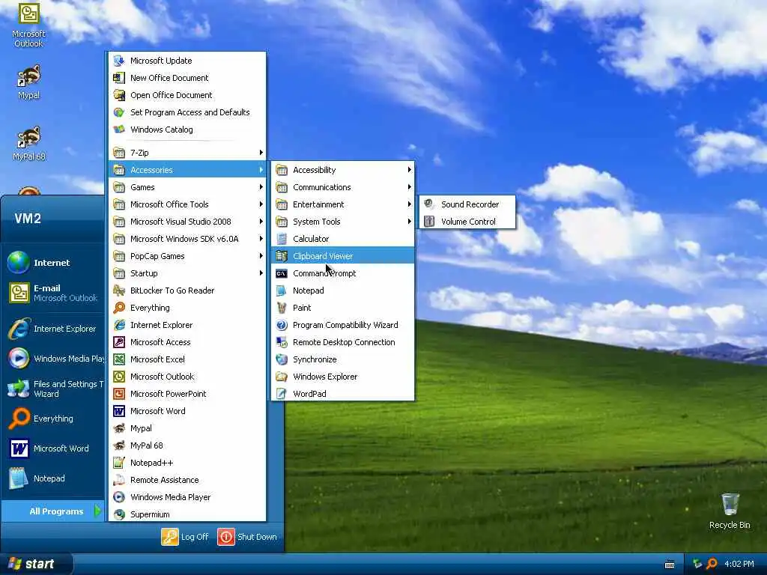
Task: Click the taskbar clock showing 4:02 PM
Action: [x=739, y=564]
